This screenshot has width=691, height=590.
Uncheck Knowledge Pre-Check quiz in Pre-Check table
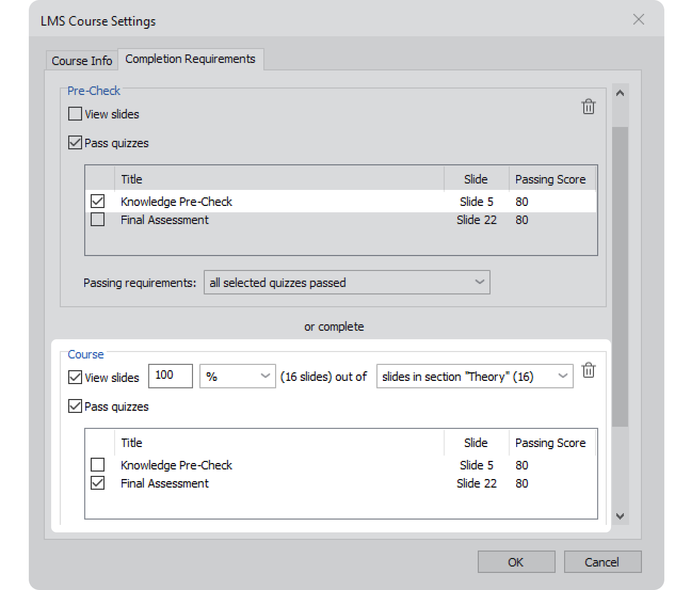pyautogui.click(x=98, y=201)
